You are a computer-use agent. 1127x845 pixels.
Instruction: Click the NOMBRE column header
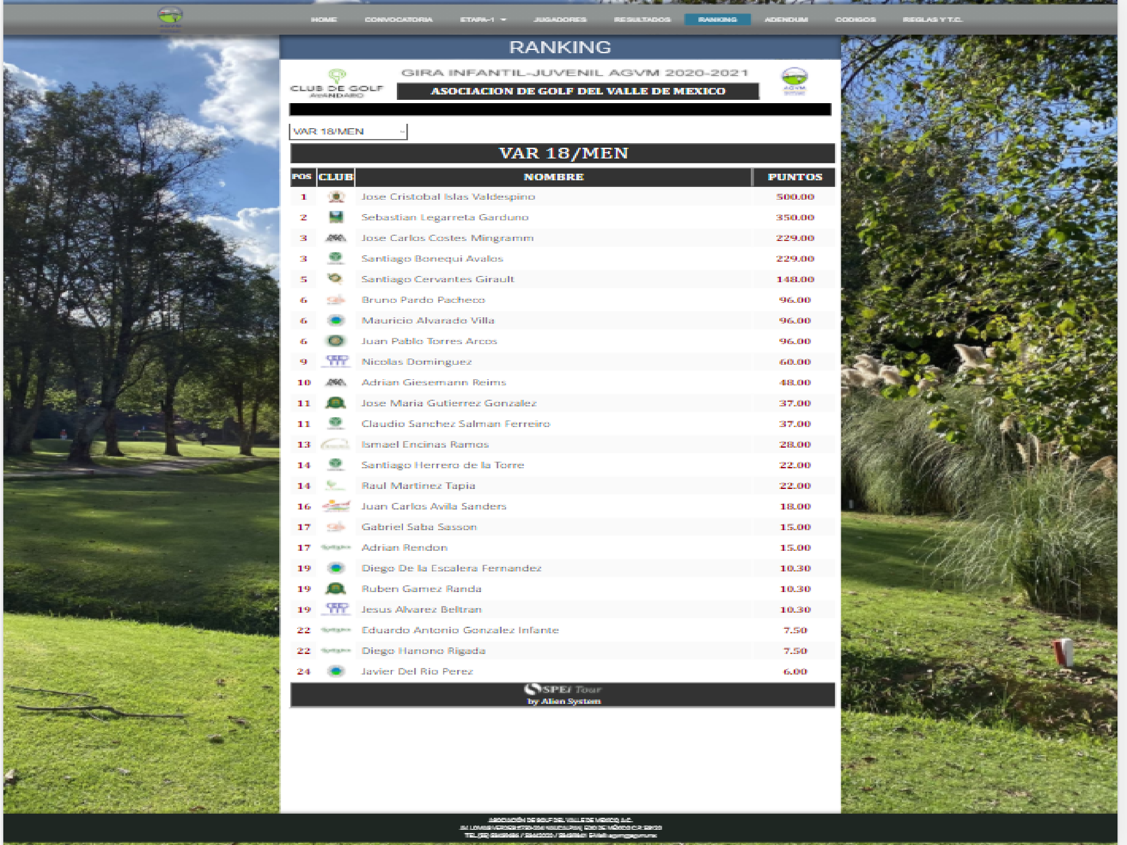tap(553, 177)
